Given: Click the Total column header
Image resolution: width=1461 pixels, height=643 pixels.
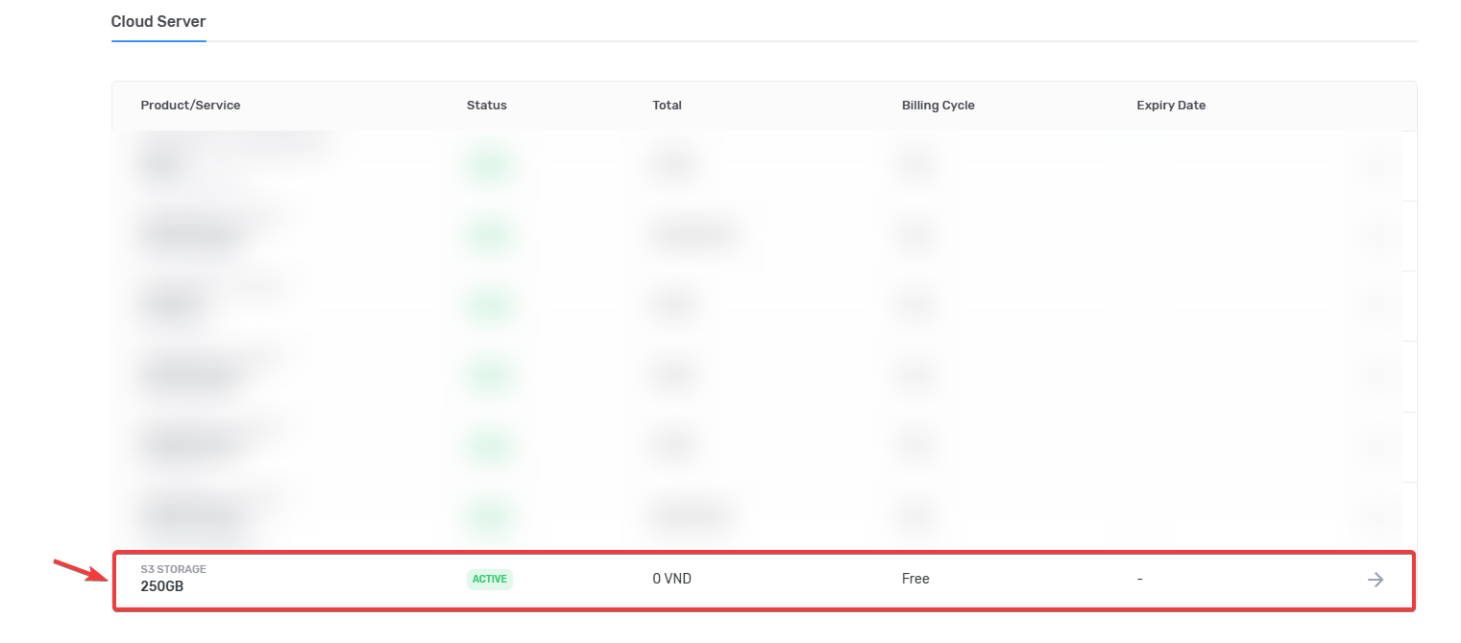Looking at the screenshot, I should click(667, 106).
